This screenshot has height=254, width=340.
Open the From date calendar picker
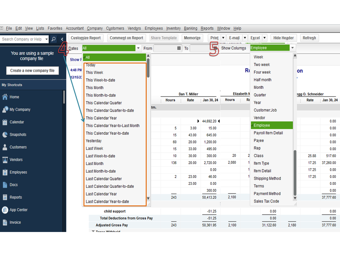point(179,48)
